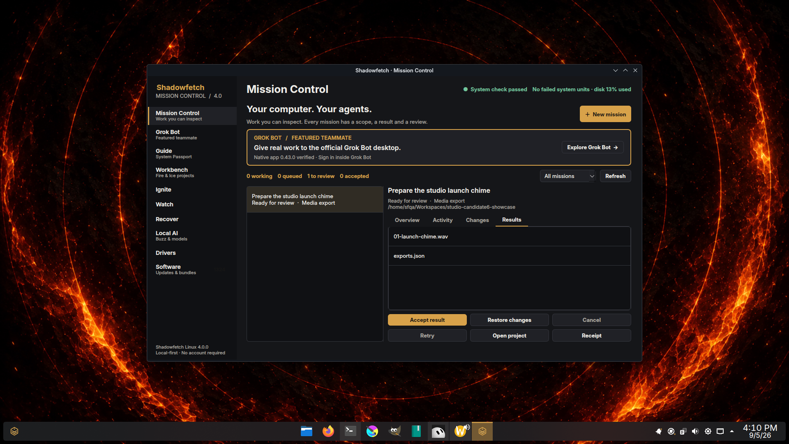Refresh the missions list
Viewport: 789px width, 444px height.
coord(615,176)
